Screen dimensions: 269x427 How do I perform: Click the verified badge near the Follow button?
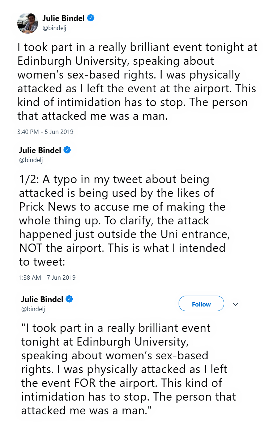(x=70, y=299)
